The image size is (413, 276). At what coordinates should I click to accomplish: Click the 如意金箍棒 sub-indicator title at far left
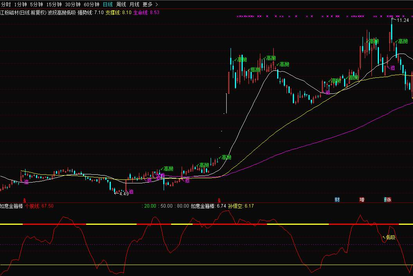click(x=11, y=206)
